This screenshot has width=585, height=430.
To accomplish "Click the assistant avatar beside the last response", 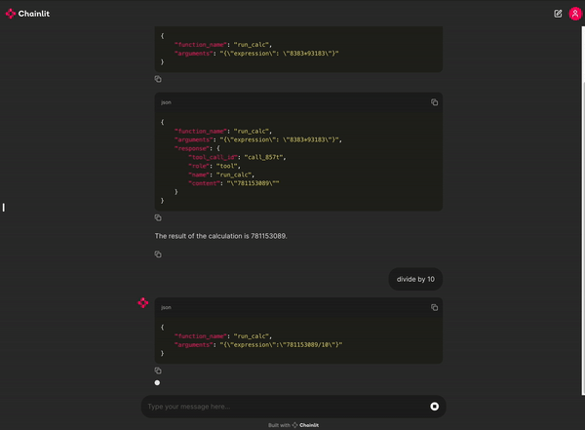I will coord(143,302).
